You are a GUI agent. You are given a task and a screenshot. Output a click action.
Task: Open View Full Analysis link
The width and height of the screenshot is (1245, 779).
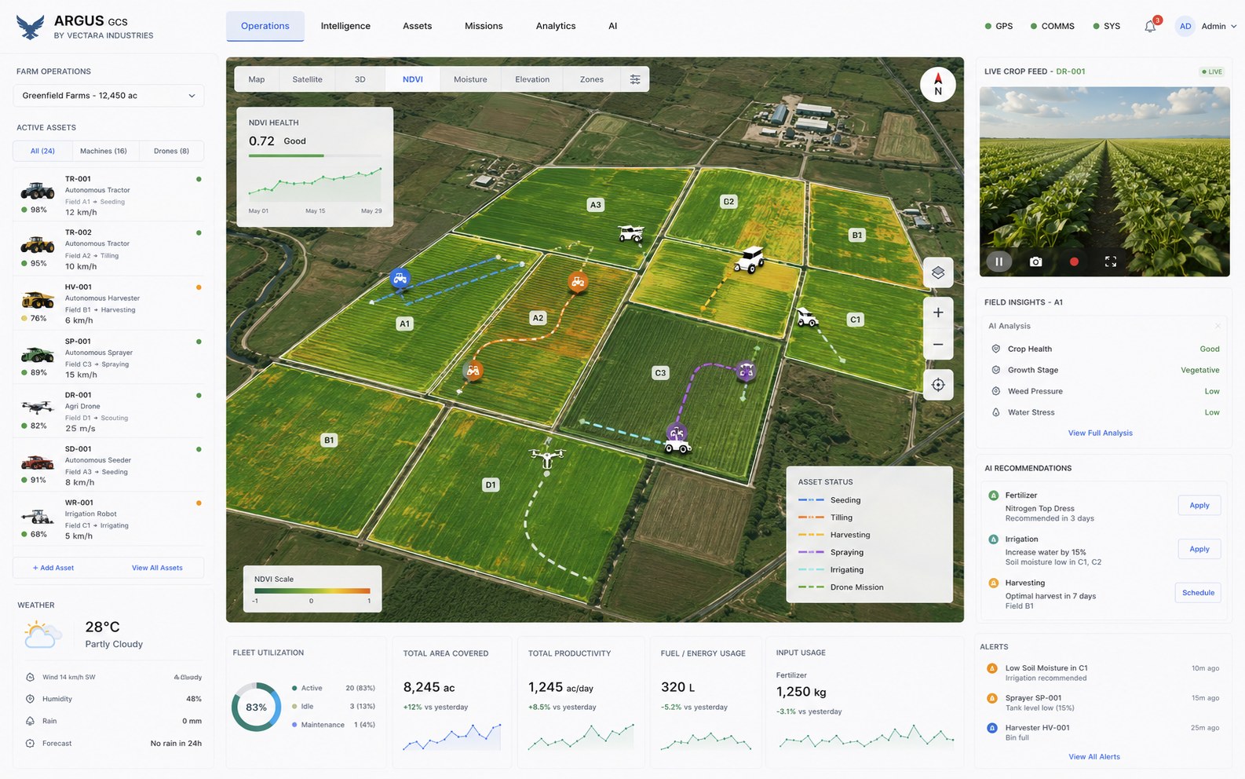tap(1100, 433)
